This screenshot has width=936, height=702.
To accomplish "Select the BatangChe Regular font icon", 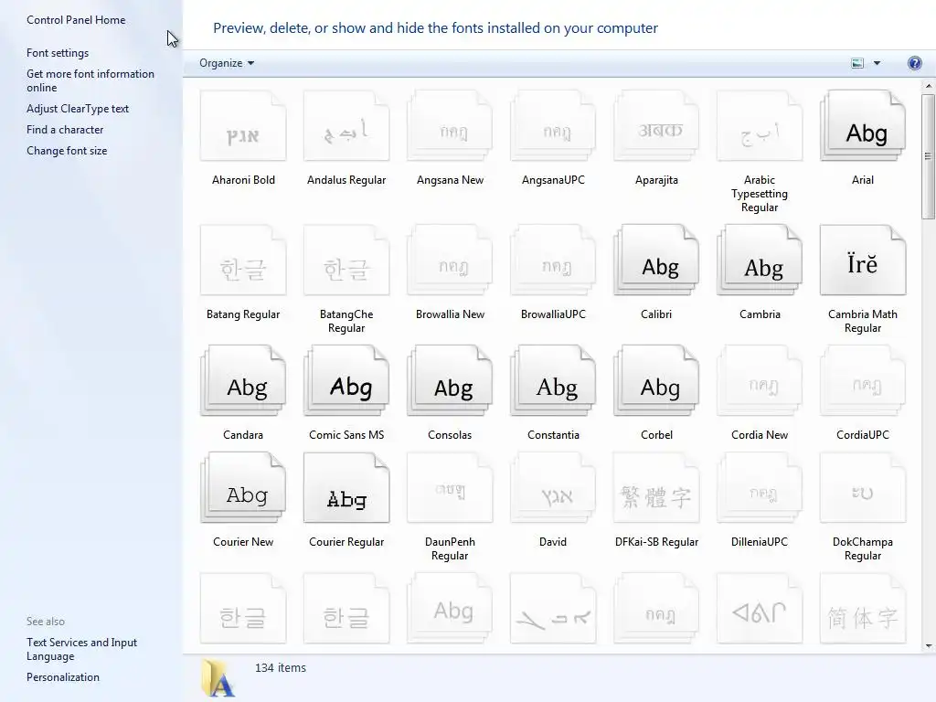I will [x=346, y=261].
